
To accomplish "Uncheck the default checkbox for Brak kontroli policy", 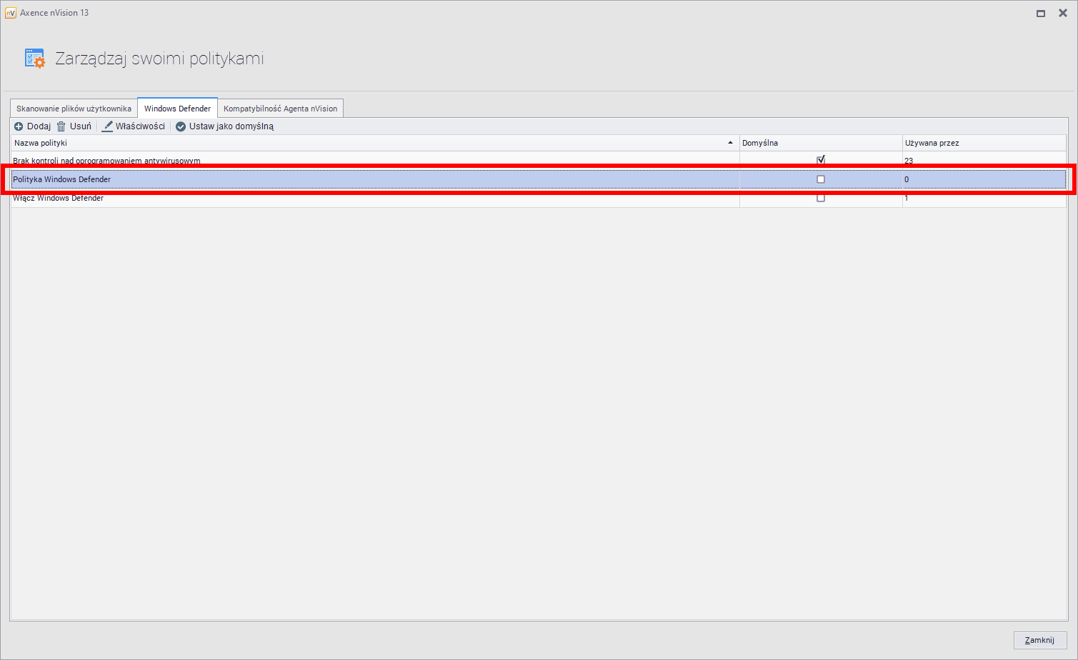I will coord(821,160).
